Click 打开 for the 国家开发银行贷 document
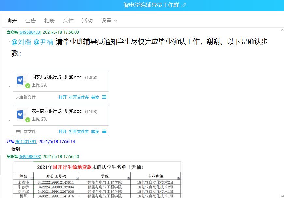Viewport: 284px width, 198px height. pos(63,97)
